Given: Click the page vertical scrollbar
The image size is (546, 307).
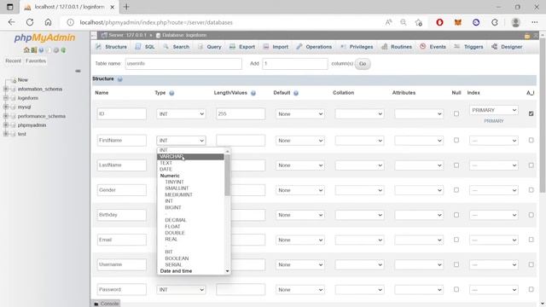Looking at the screenshot, I should tap(543, 115).
